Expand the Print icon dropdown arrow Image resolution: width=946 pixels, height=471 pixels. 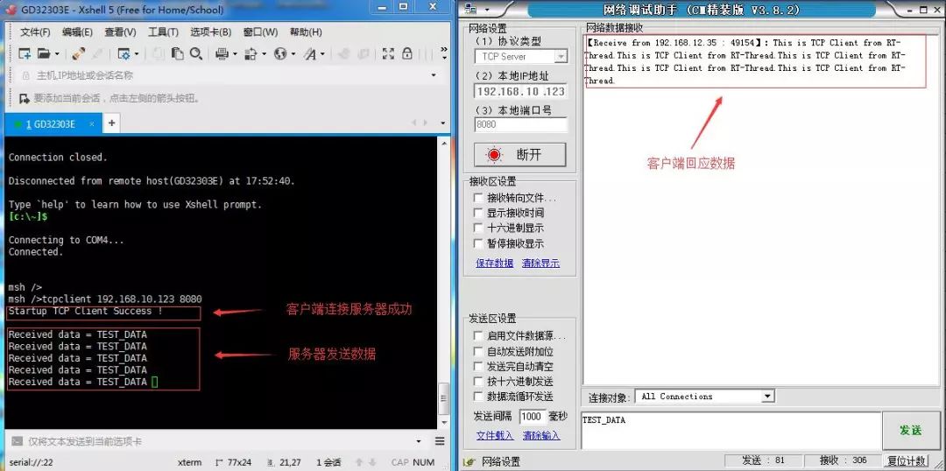click(x=235, y=54)
